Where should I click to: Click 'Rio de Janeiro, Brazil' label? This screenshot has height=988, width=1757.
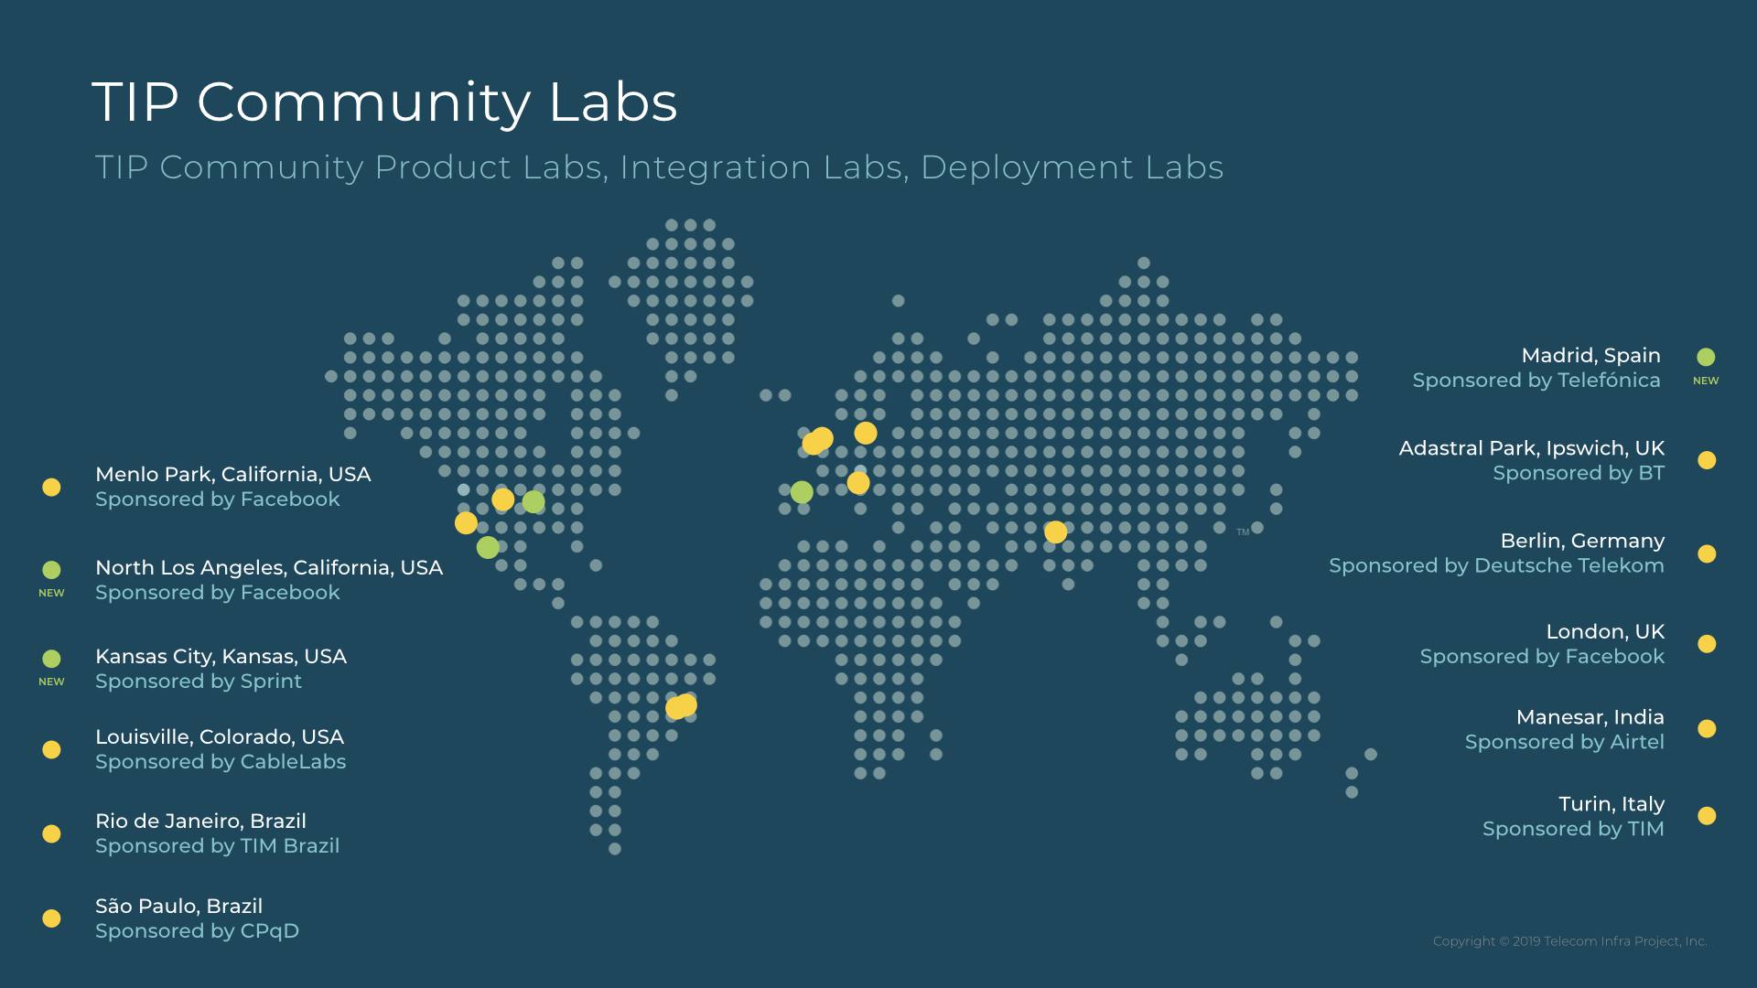click(x=200, y=822)
